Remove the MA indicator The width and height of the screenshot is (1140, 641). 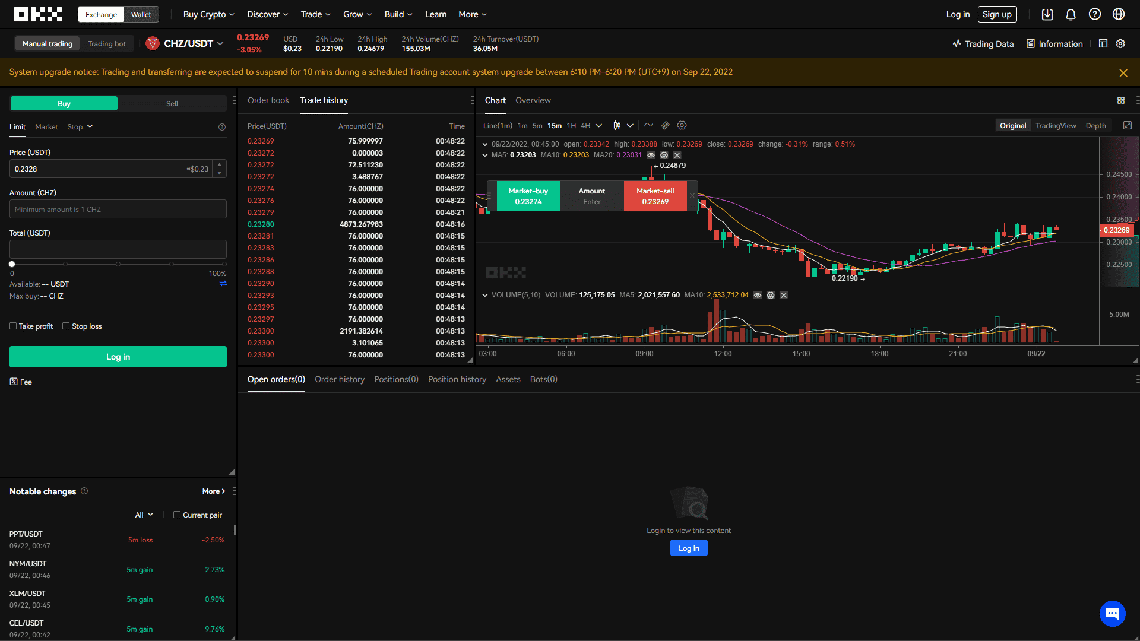click(x=677, y=155)
